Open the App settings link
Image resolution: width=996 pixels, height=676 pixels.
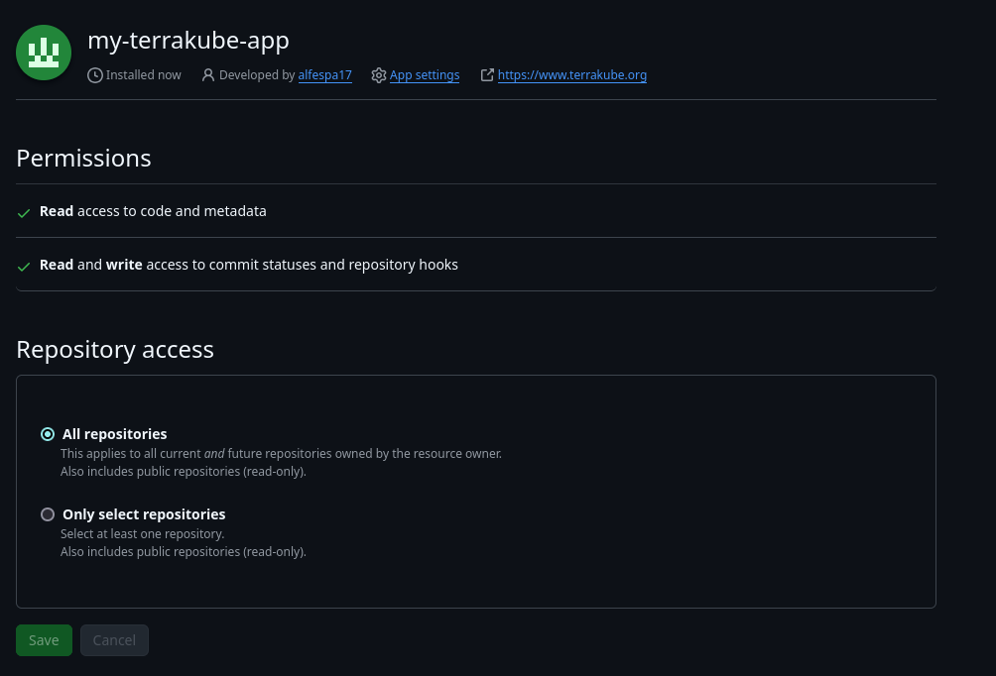tap(425, 75)
